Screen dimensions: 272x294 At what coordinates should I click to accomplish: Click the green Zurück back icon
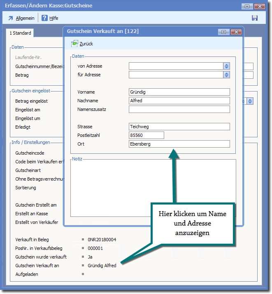[x=74, y=43]
